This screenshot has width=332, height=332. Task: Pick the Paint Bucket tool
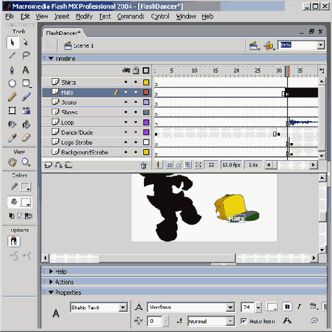pos(26,124)
